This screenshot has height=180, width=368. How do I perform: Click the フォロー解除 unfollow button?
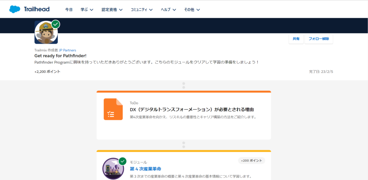coord(319,39)
